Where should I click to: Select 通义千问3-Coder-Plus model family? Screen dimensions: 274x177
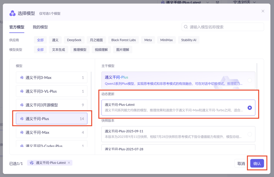tap(51, 144)
